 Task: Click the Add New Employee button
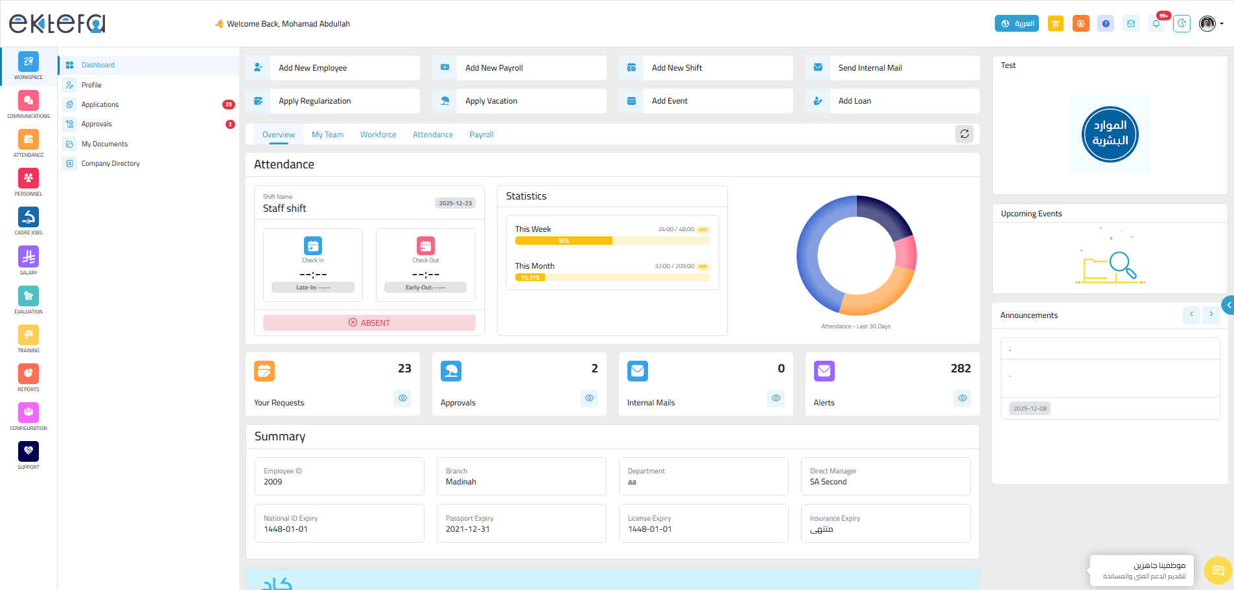[332, 68]
